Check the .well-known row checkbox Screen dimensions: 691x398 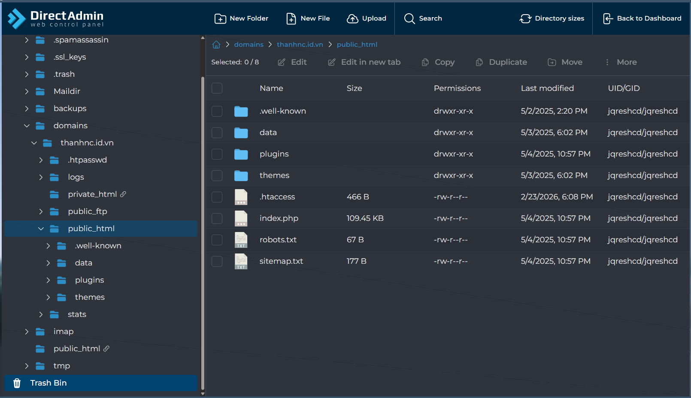tap(217, 111)
